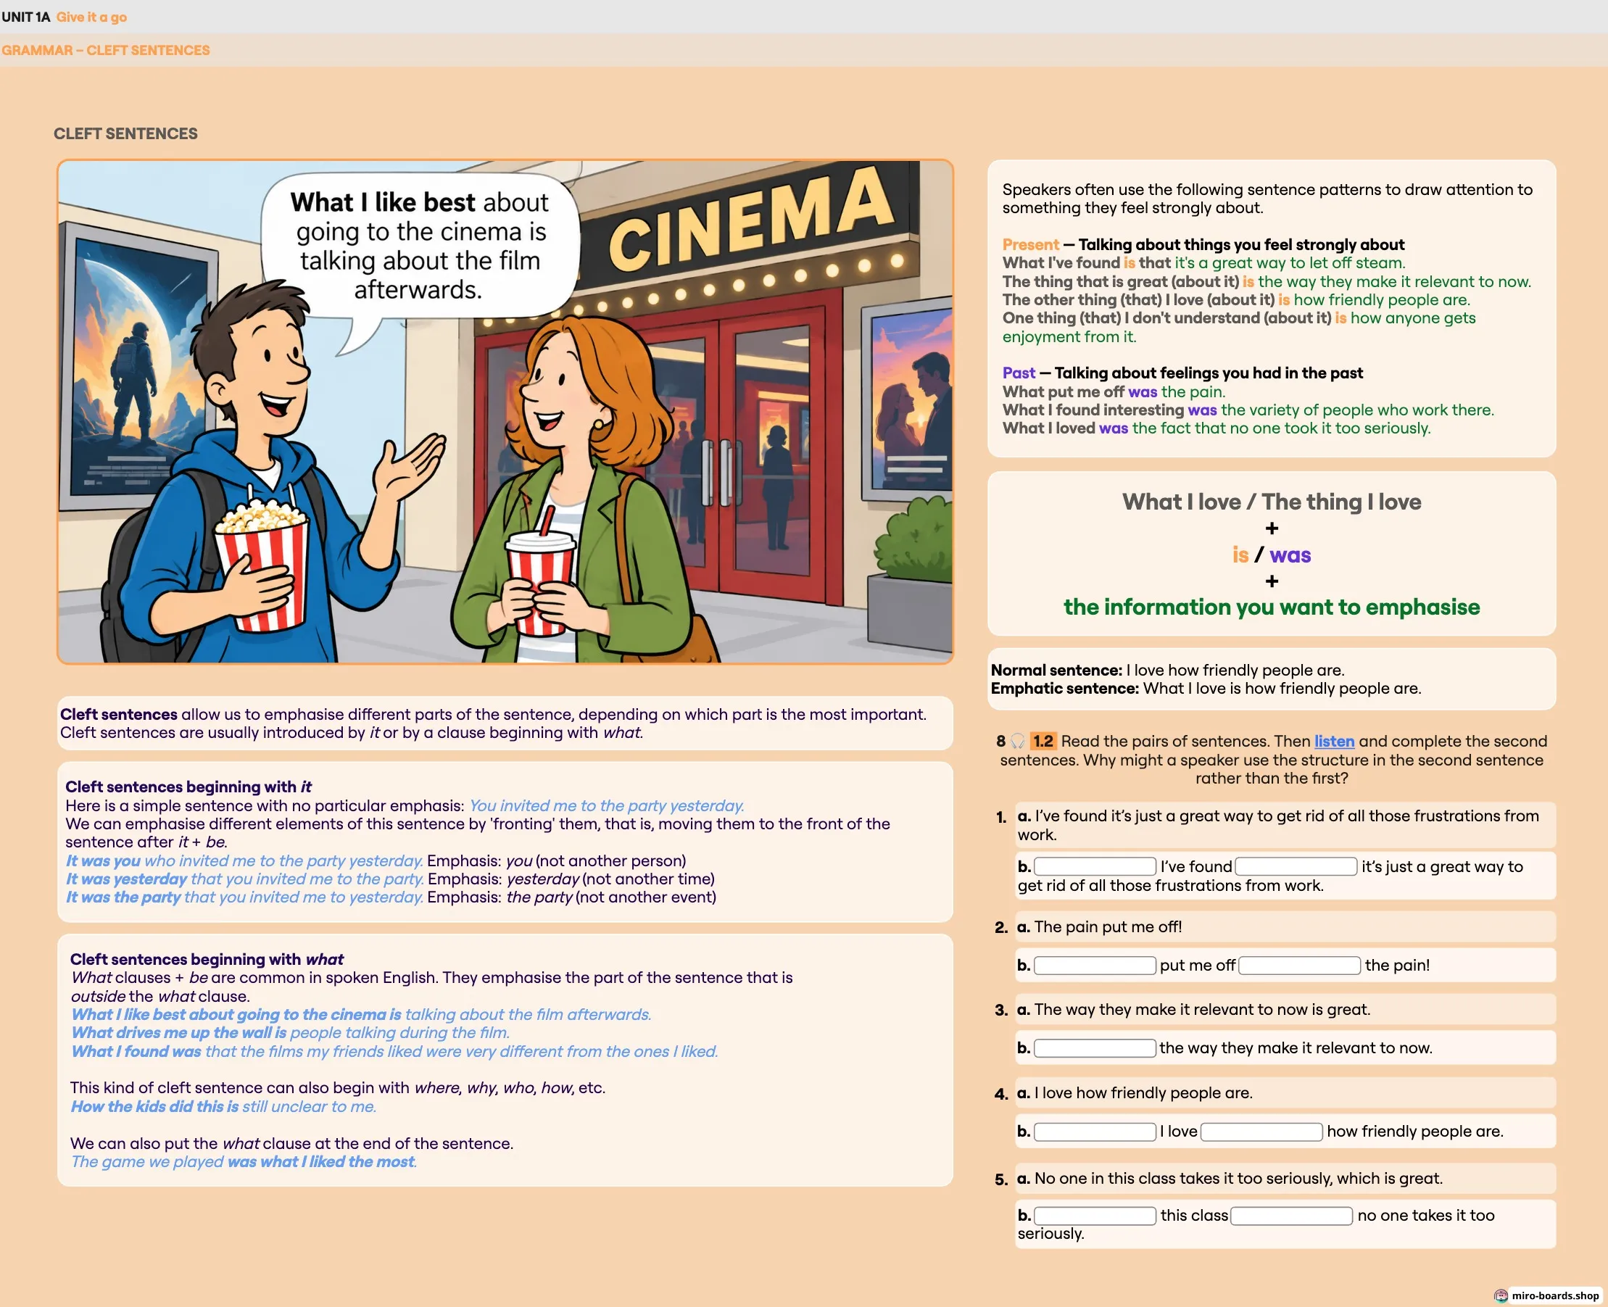Click the blank after "I've found" in 1b
Screen dimensions: 1608x1307
pyautogui.click(x=1296, y=866)
